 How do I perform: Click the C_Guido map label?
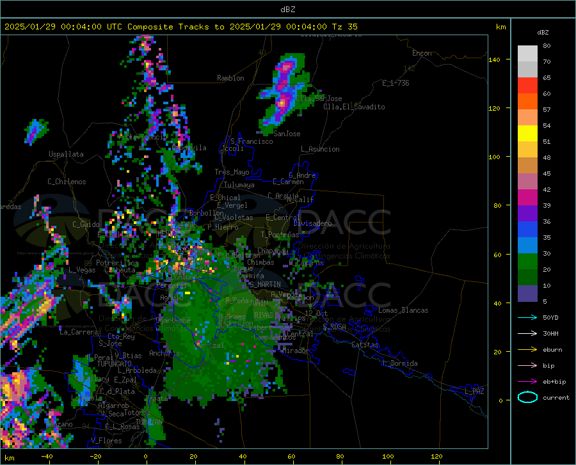[86, 225]
